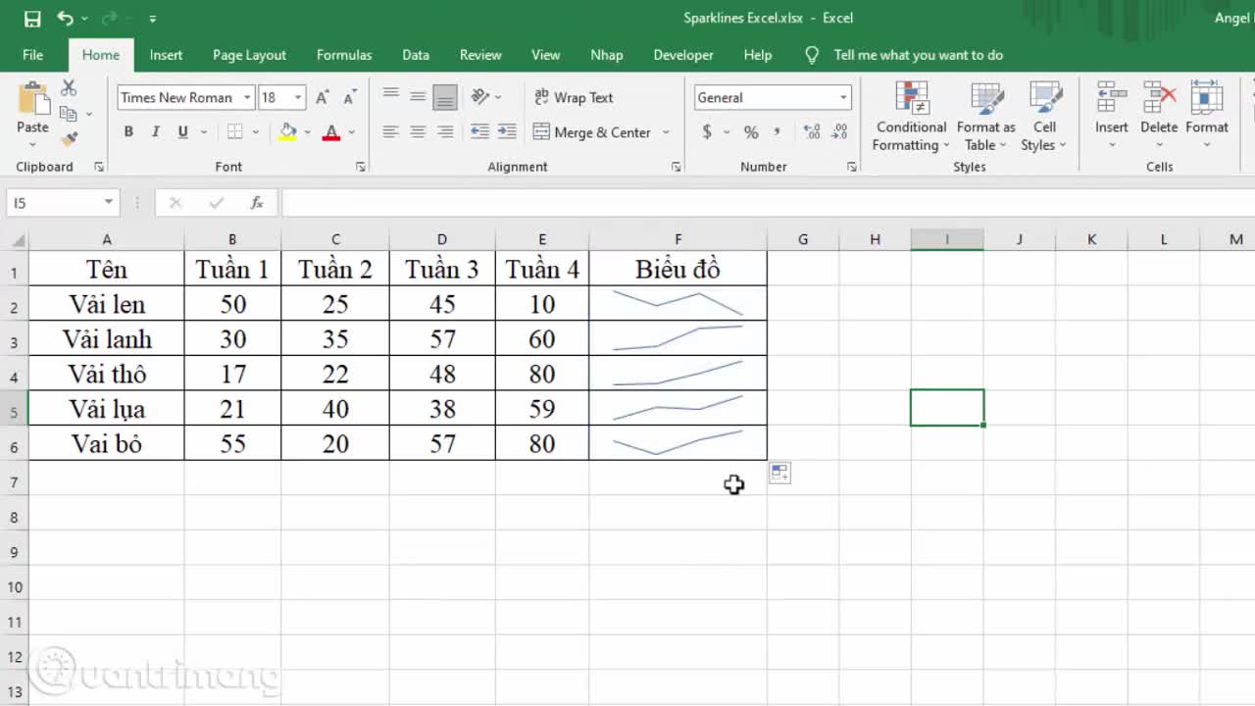Viewport: 1255px width, 706px height.
Task: Open the fill color dropdown arrow
Action: click(x=307, y=132)
